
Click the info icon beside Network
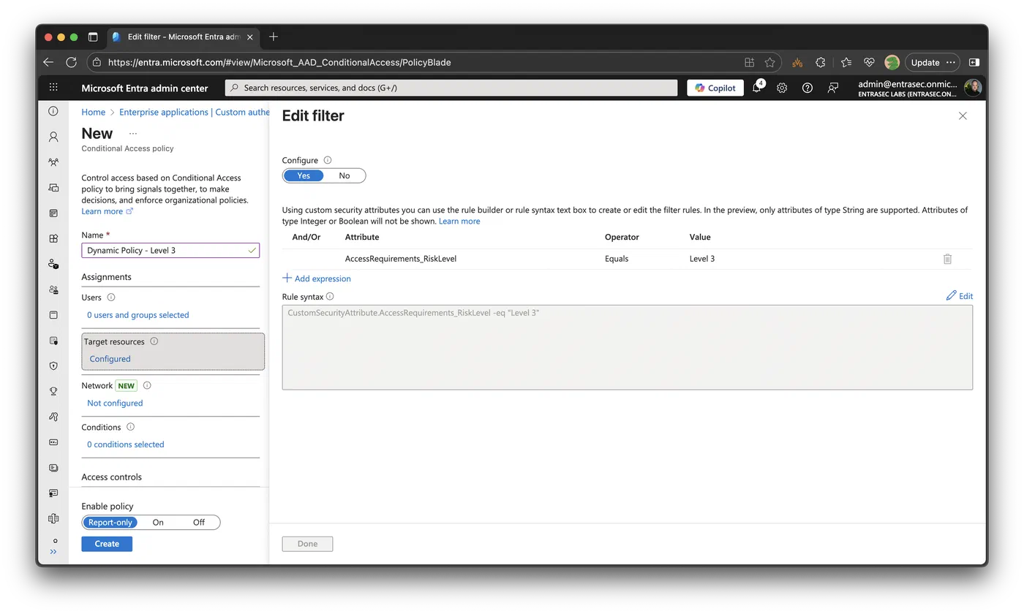pyautogui.click(x=147, y=385)
